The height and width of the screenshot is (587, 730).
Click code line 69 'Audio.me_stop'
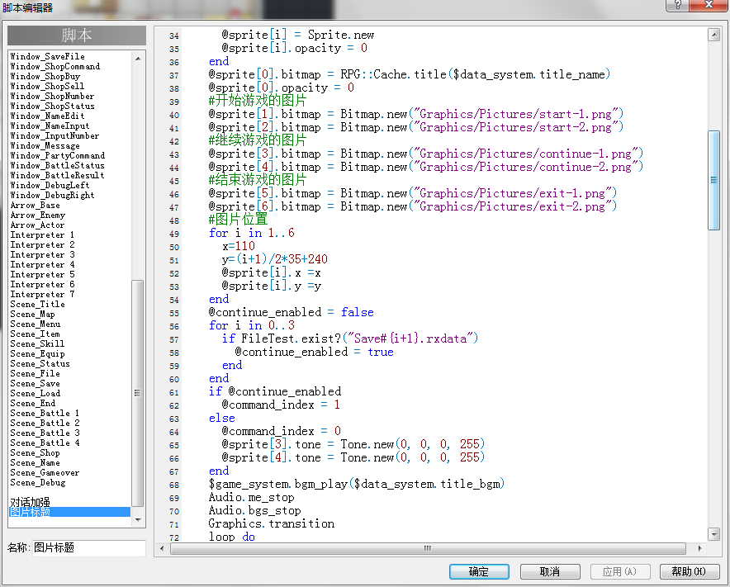[251, 497]
